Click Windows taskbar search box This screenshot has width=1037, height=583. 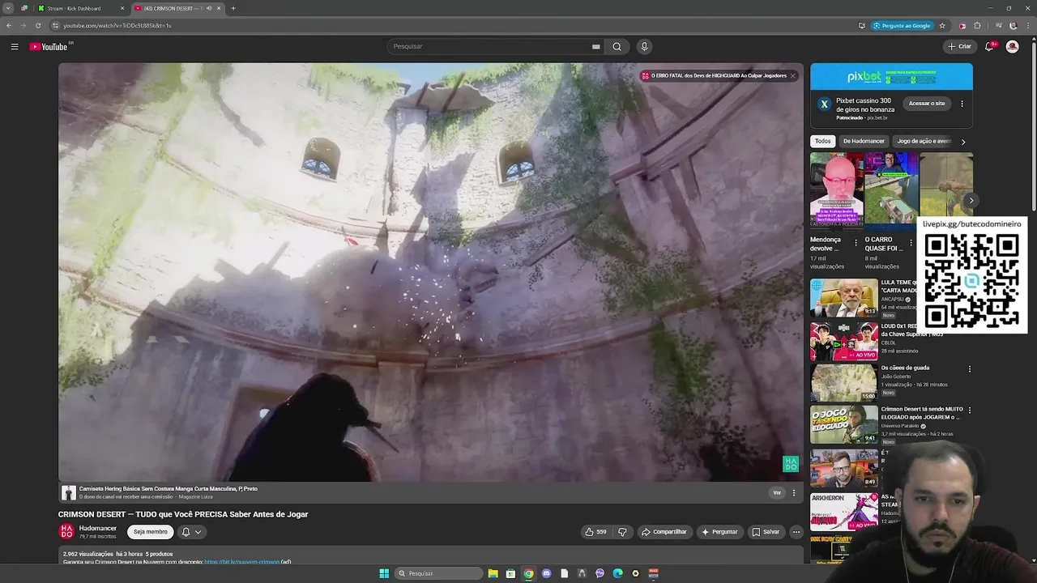pyautogui.click(x=438, y=573)
